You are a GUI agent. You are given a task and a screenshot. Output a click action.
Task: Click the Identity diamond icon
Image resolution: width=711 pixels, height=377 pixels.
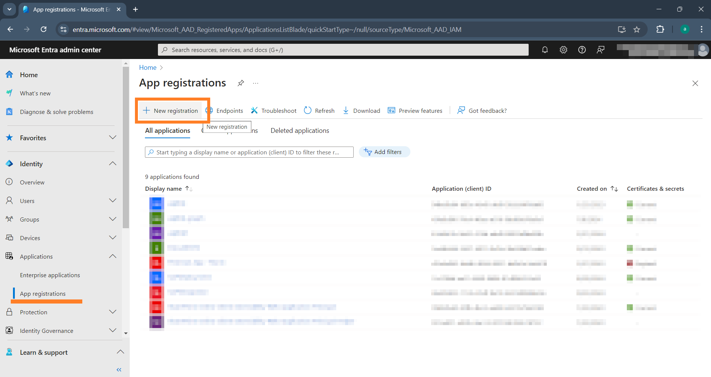(10, 164)
